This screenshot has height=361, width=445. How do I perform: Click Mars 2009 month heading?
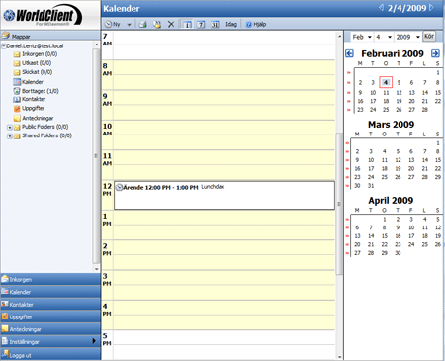[x=391, y=125]
